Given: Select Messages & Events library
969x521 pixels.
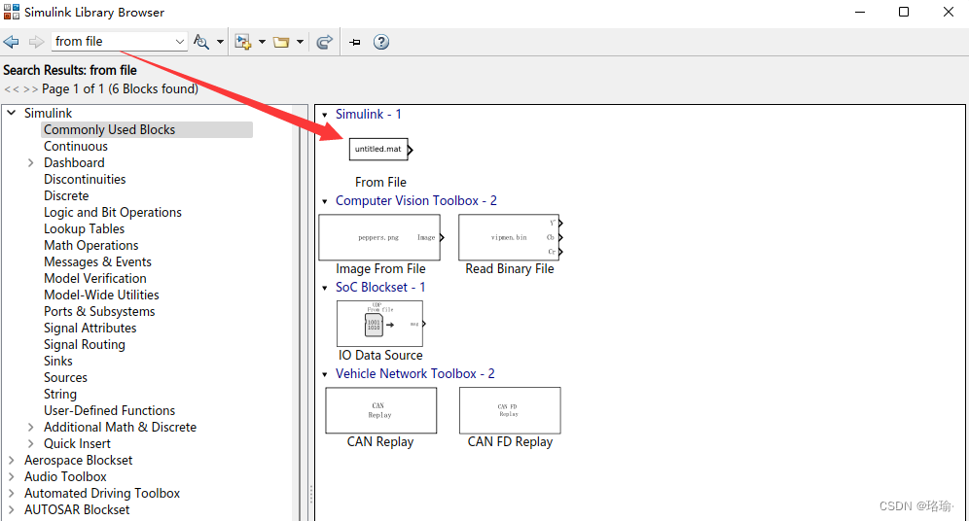Looking at the screenshot, I should 97,261.
